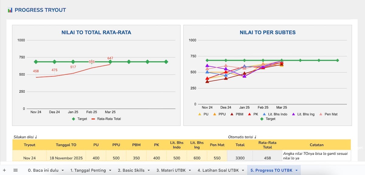Viewport: 365px width, 175px height.
Task: Click the 458 data label on the chart
Action: click(x=36, y=71)
